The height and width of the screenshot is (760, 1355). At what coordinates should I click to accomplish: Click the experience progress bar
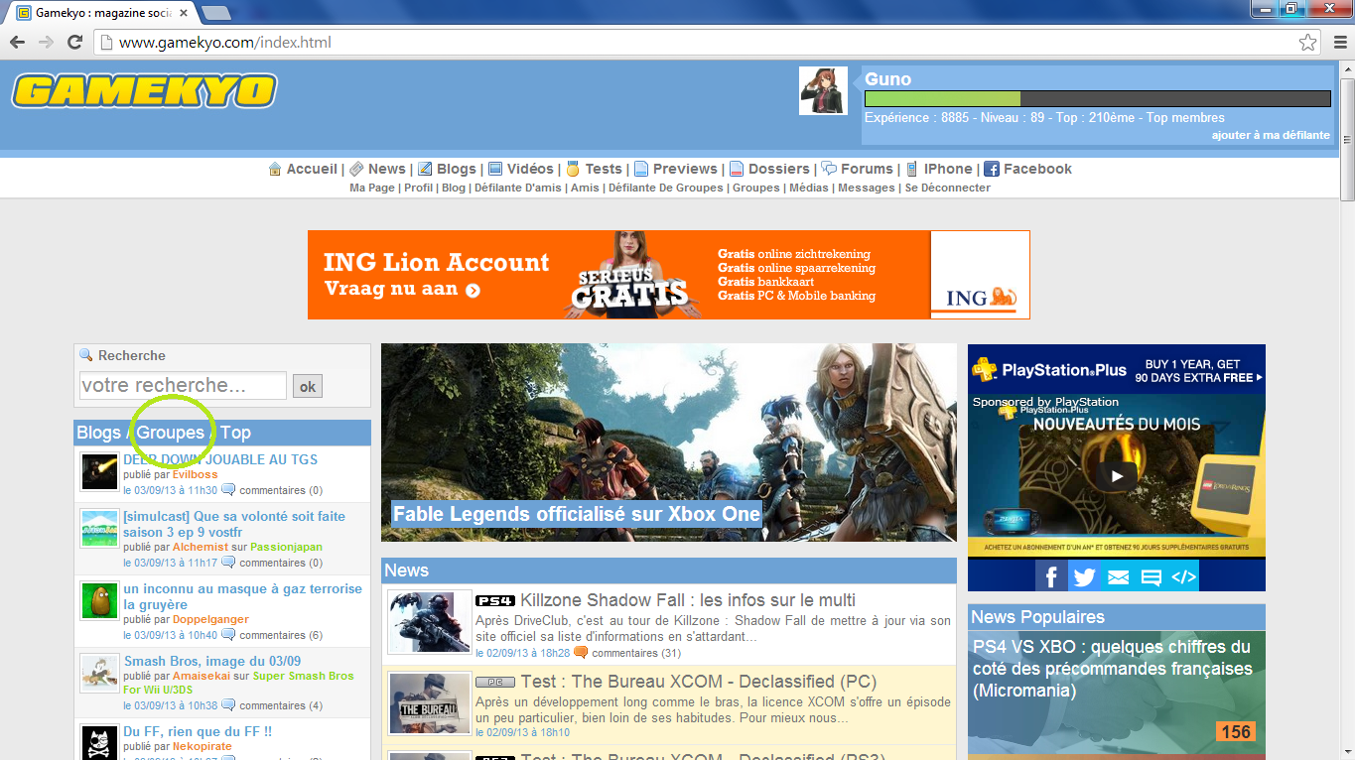[1097, 98]
